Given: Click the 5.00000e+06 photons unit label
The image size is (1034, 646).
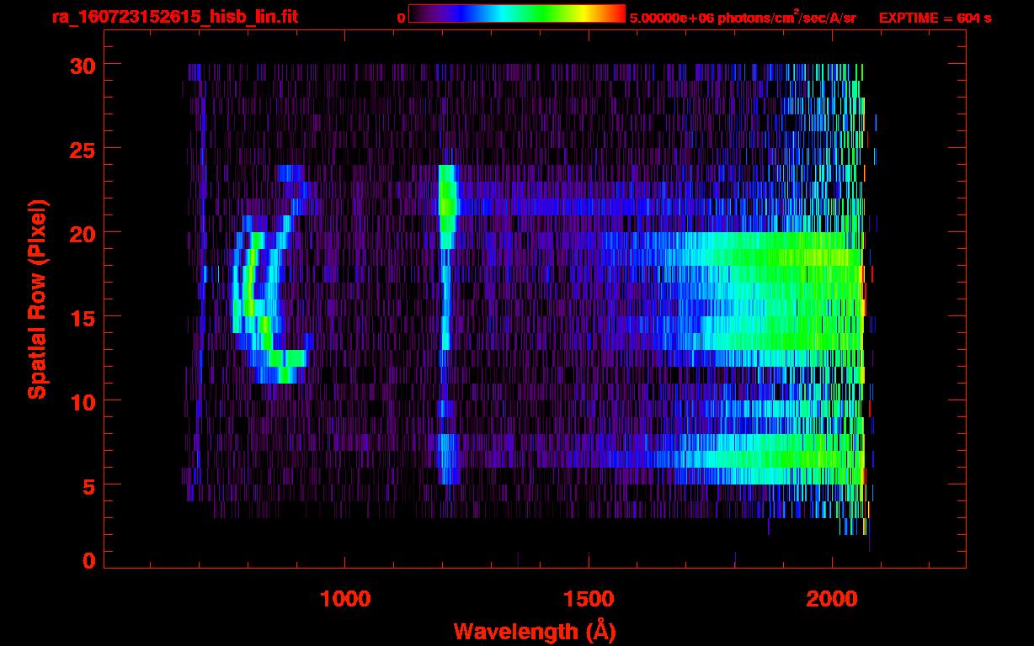Looking at the screenshot, I should click(x=743, y=17).
